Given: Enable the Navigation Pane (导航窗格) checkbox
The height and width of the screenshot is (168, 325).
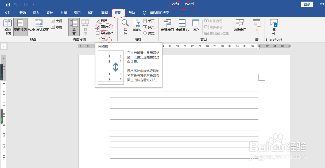Looking at the screenshot, I should (x=98, y=33).
